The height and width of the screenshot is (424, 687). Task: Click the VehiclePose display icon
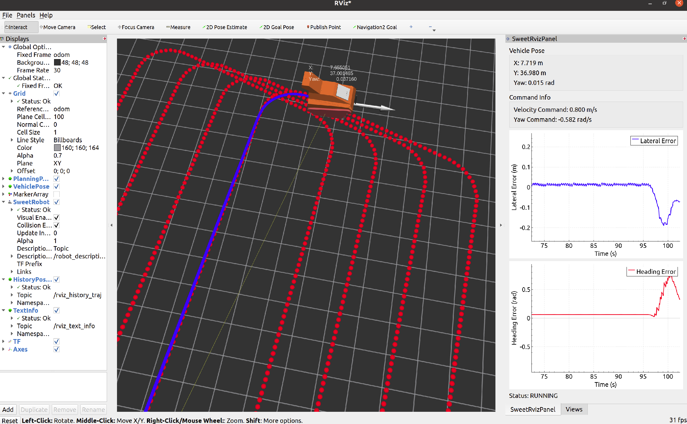[x=10, y=186]
